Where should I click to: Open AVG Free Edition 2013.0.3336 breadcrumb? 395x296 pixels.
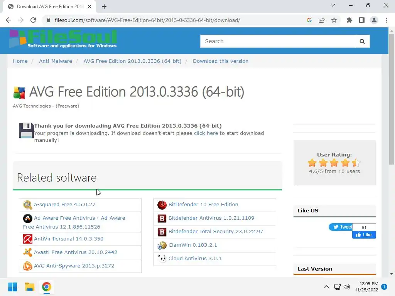132,61
